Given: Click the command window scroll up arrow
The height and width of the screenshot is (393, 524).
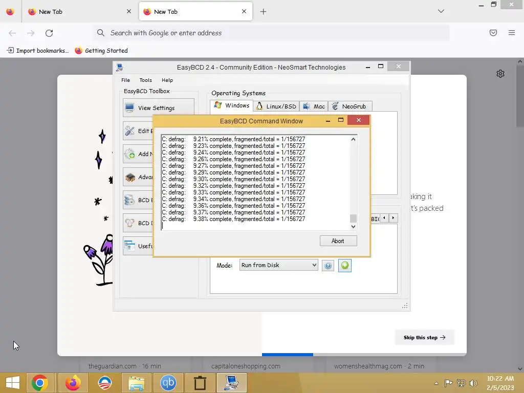Looking at the screenshot, I should coord(353,139).
